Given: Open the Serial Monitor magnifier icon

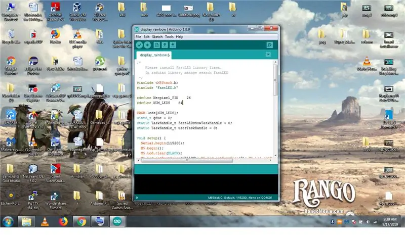Looking at the screenshot, I should 269,45.
